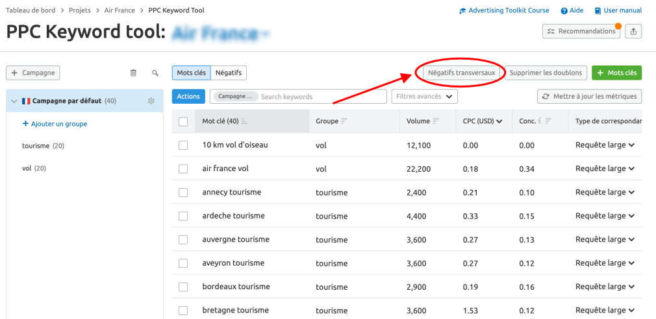
Task: Click volume value 22,200
Action: [x=418, y=169]
